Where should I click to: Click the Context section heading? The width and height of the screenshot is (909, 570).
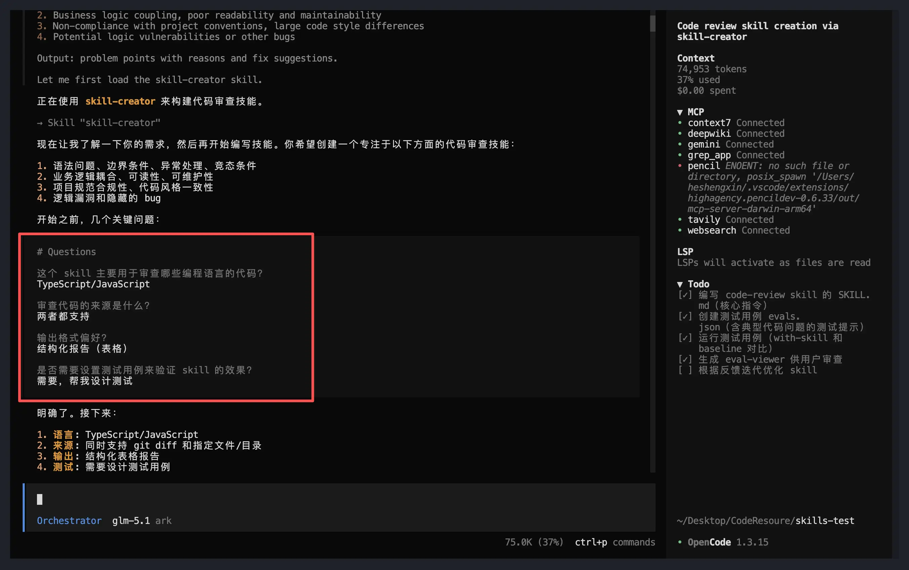point(696,58)
